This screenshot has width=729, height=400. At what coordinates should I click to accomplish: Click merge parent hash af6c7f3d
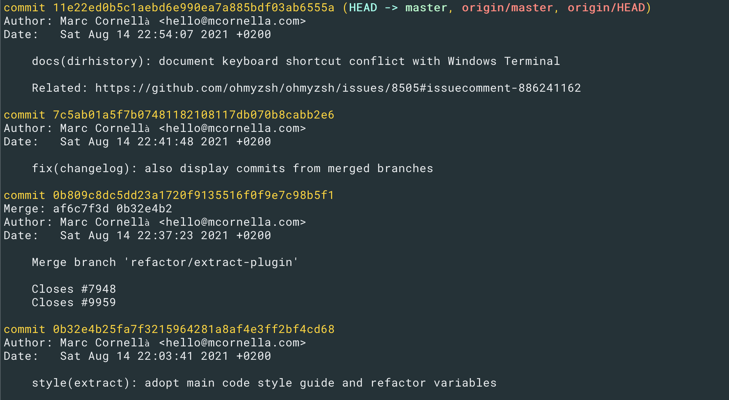pos(81,208)
